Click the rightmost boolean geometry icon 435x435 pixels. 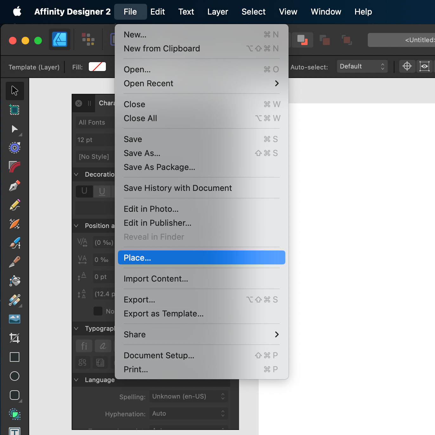pyautogui.click(x=347, y=40)
